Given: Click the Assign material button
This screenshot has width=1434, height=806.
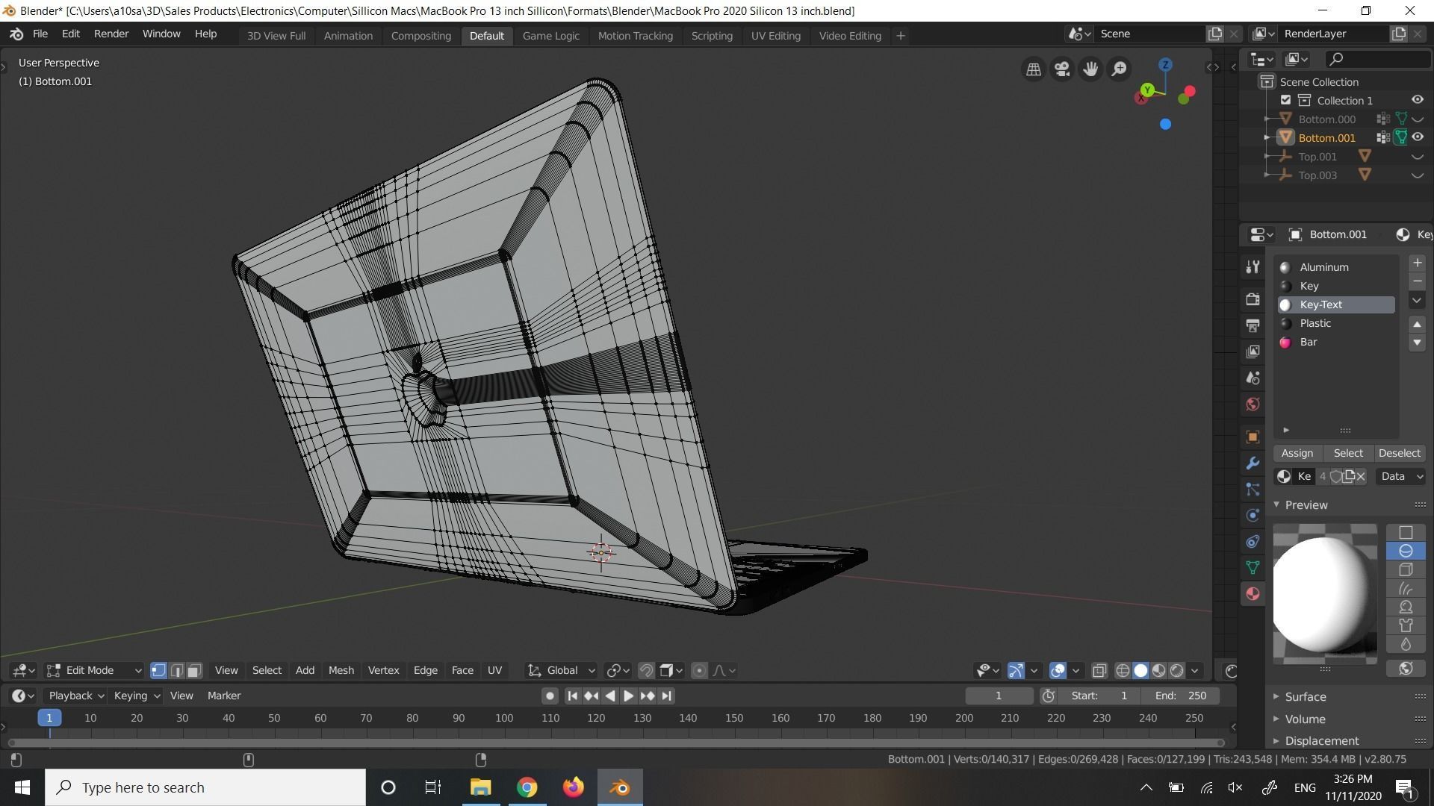Looking at the screenshot, I should tap(1297, 453).
